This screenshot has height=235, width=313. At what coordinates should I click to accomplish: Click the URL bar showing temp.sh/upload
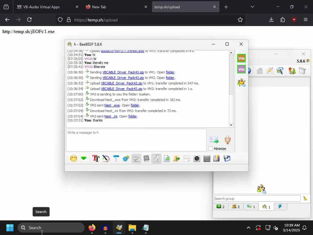tap(151, 20)
